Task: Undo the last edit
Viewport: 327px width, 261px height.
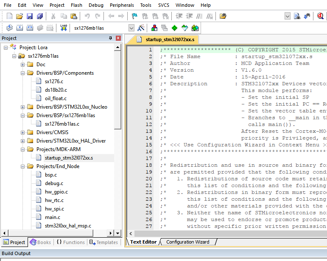Action: pyautogui.click(x=87, y=16)
